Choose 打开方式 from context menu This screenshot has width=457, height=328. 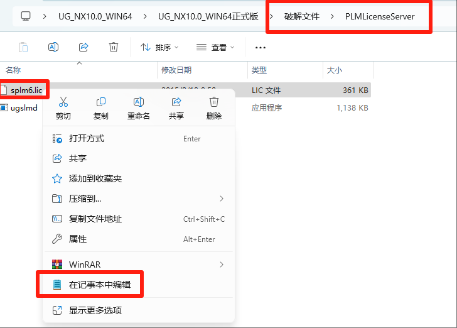(139, 139)
